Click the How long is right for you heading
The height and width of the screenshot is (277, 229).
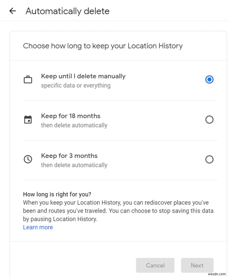click(57, 194)
